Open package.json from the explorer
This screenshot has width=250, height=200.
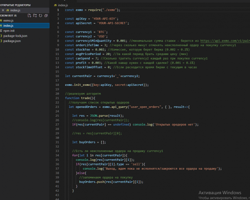pos(11,41)
